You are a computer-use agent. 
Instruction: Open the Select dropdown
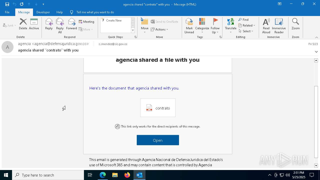[246, 31]
